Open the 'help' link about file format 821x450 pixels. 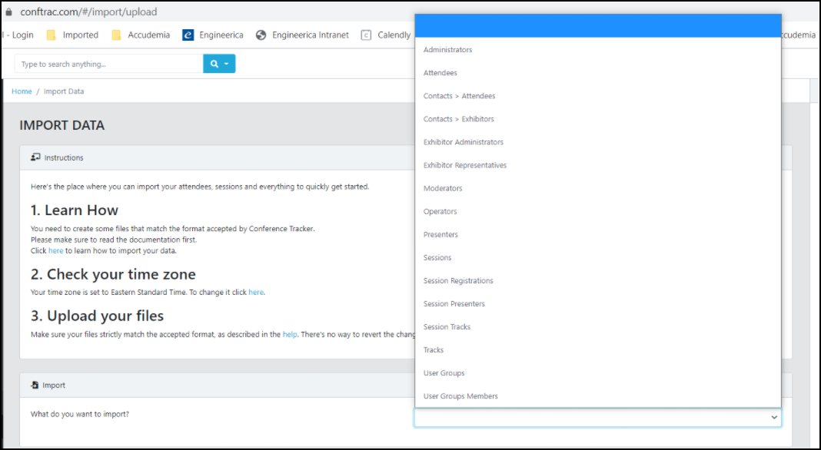pyautogui.click(x=290, y=334)
